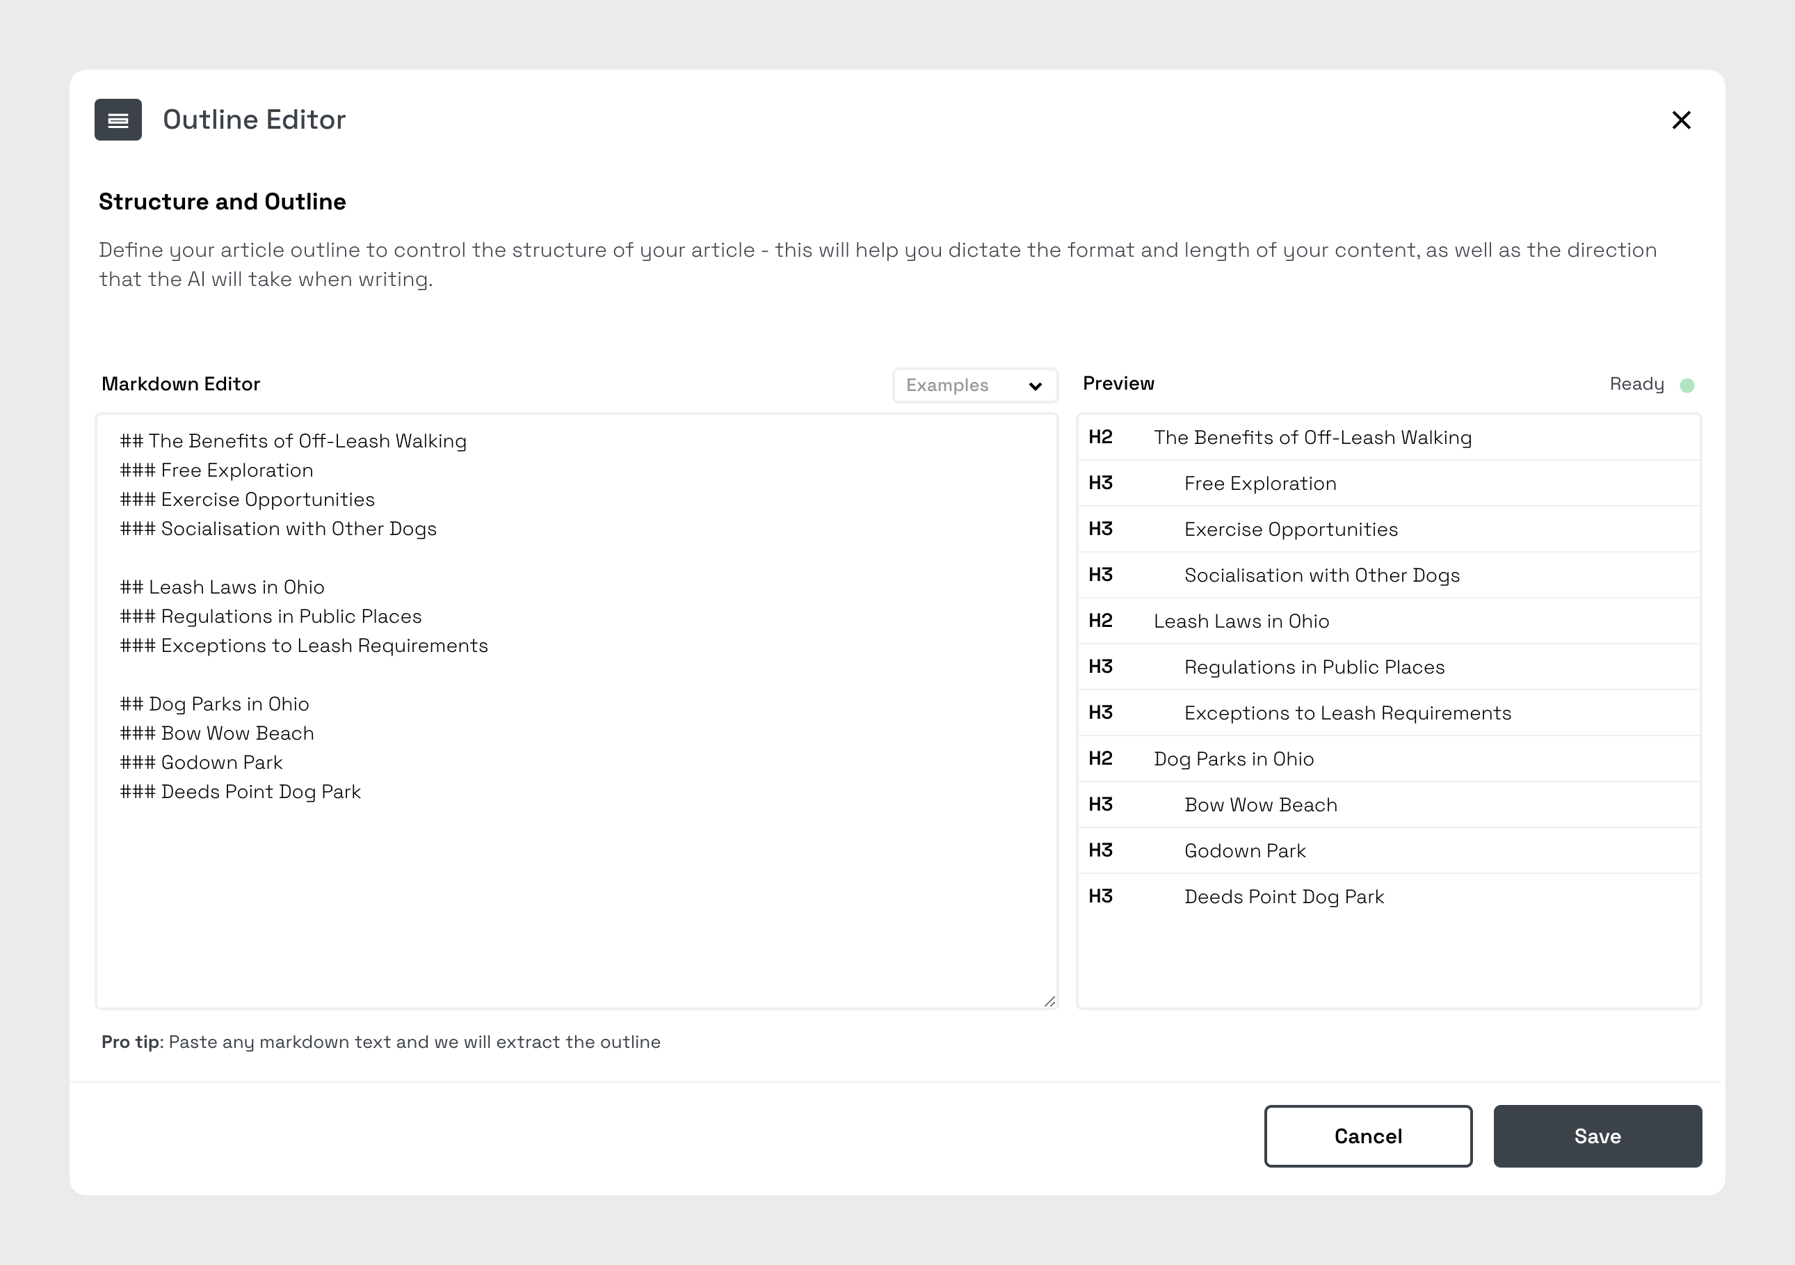Click H3 tag beside Godown Park
The image size is (1795, 1265).
[x=1100, y=850]
